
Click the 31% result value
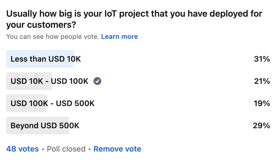click(x=262, y=59)
